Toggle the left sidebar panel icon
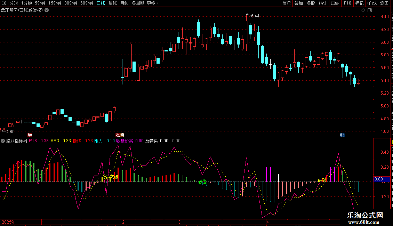The height and width of the screenshot is (226, 393). [4, 3]
